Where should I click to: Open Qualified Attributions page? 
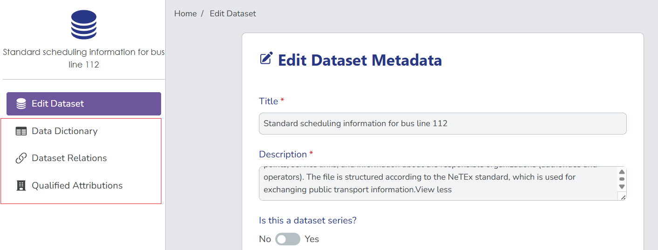tap(77, 186)
